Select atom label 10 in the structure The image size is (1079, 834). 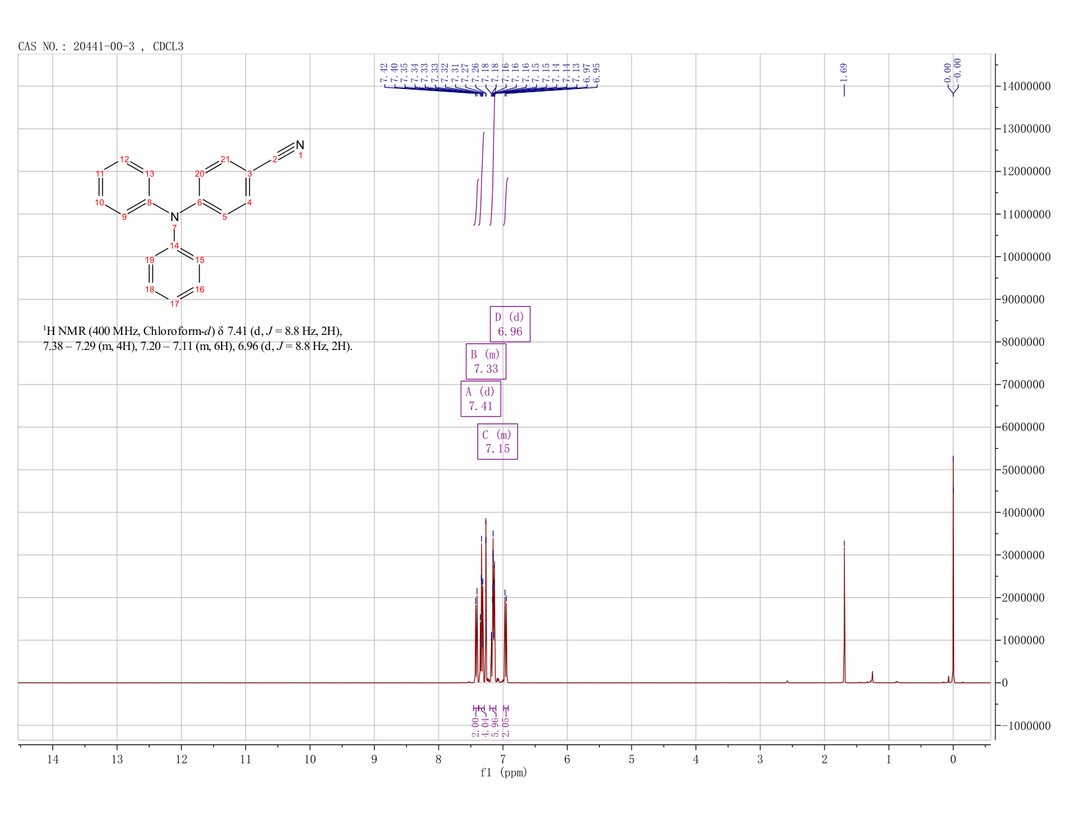(99, 202)
